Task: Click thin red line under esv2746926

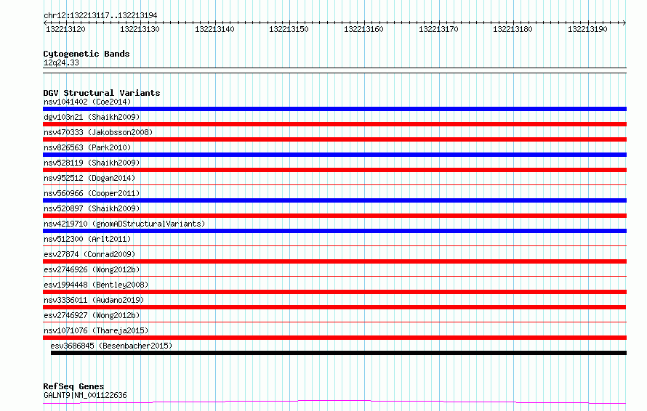Action: point(334,276)
